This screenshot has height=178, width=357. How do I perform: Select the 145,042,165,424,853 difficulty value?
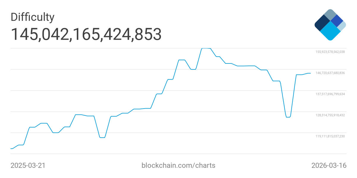click(x=86, y=34)
